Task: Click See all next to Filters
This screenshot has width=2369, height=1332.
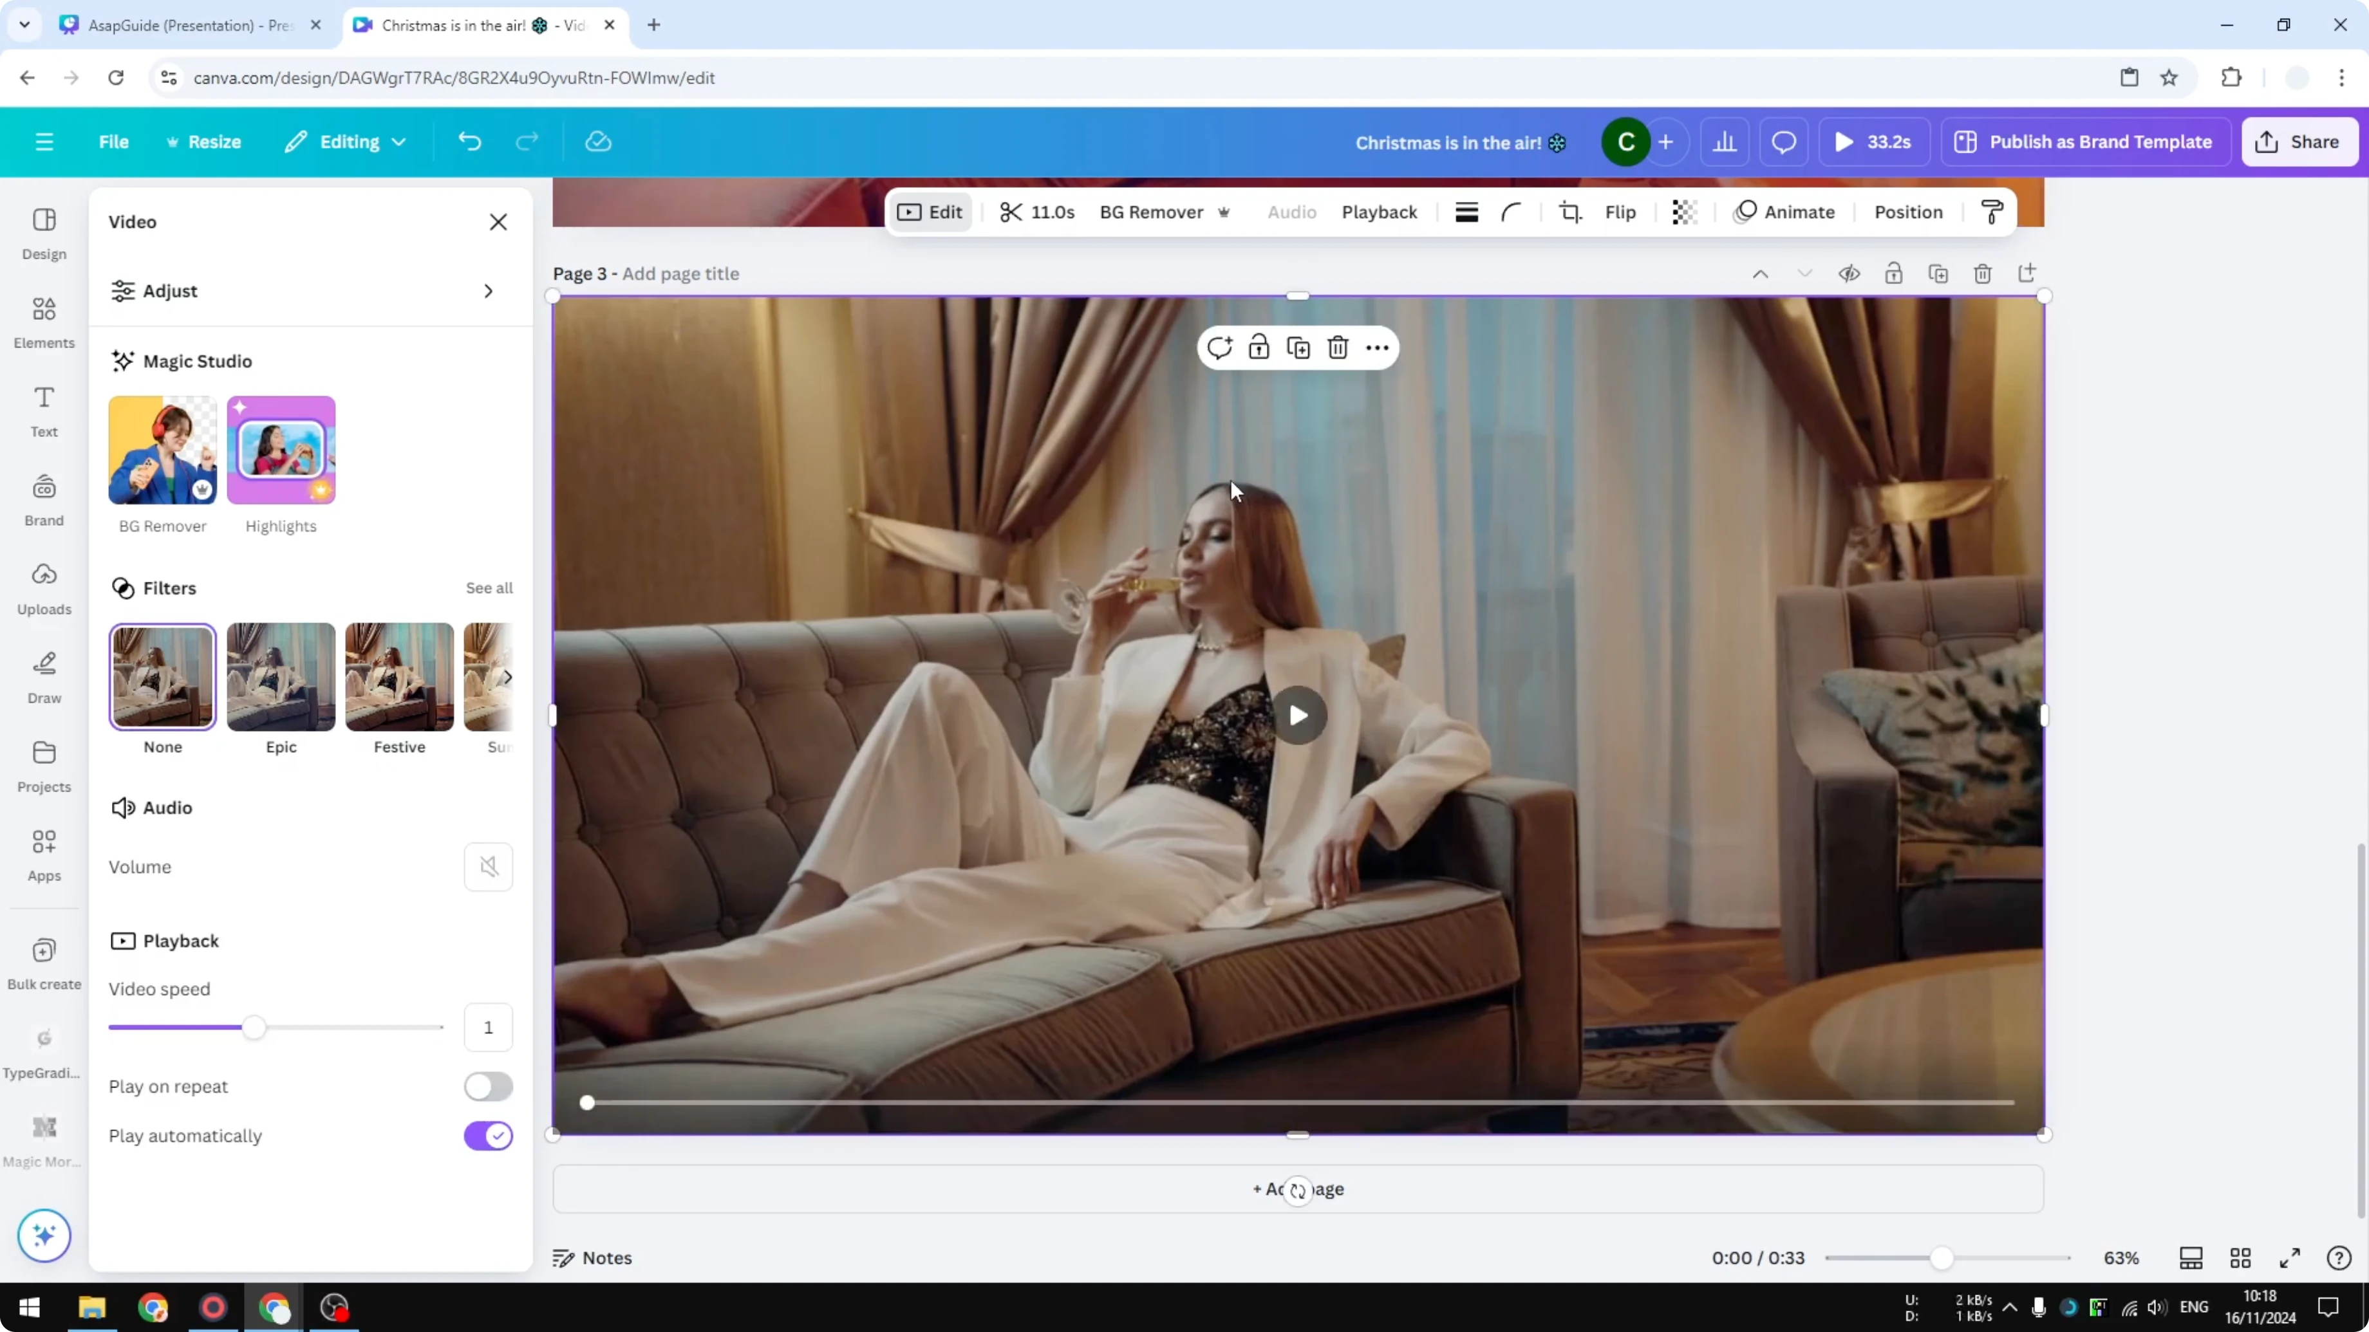Action: (489, 588)
